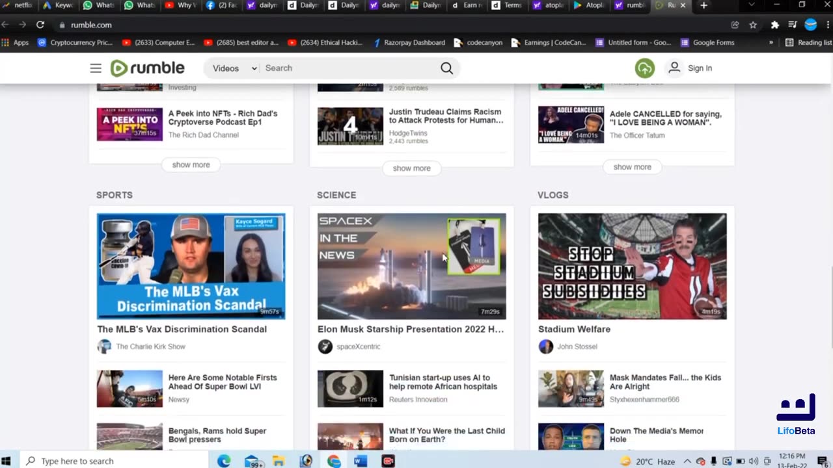The image size is (833, 468).
Task: Click the Sign In link
Action: (700, 68)
